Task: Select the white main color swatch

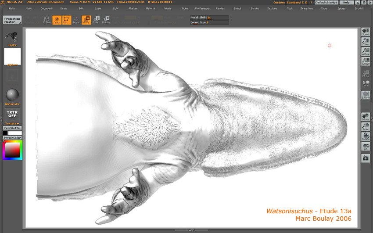Action: [x=15, y=133]
